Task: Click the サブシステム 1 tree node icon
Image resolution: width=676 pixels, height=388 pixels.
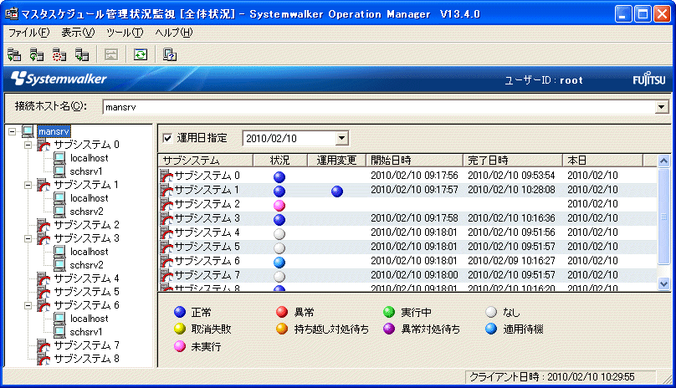Action: click(44, 186)
